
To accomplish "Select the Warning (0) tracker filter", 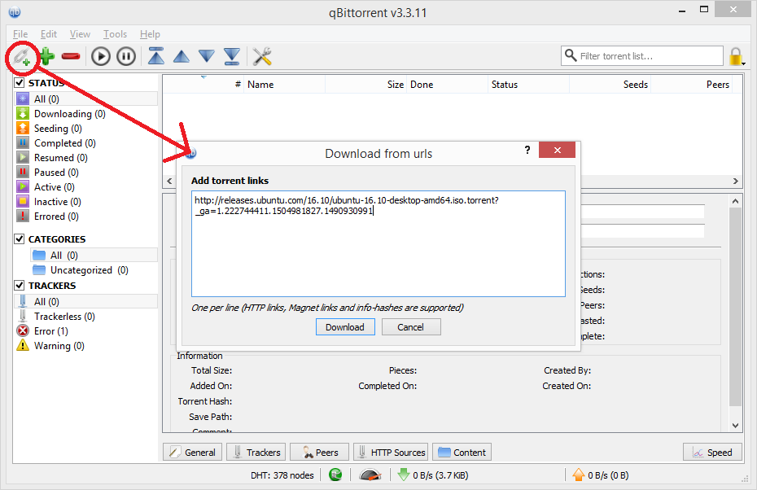I will pos(86,346).
